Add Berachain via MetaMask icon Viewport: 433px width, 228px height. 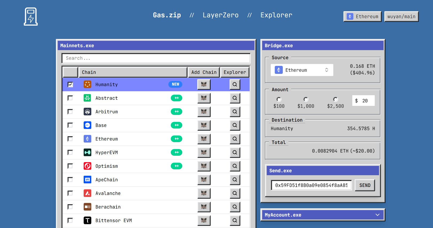click(204, 207)
